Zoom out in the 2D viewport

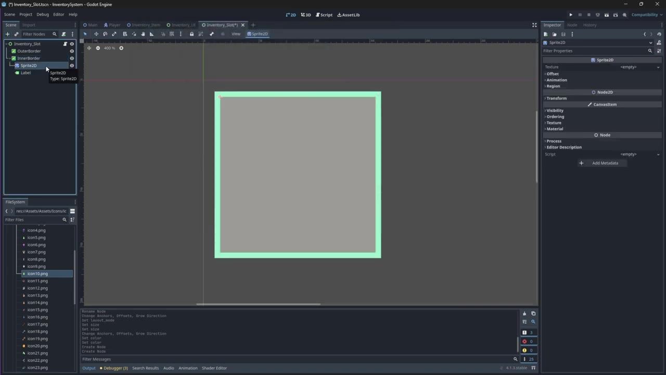point(98,48)
